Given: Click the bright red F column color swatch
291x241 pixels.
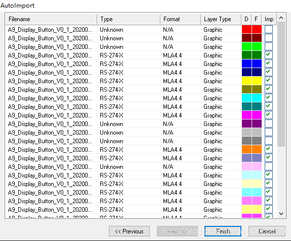Looking at the screenshot, I should pyautogui.click(x=257, y=29).
